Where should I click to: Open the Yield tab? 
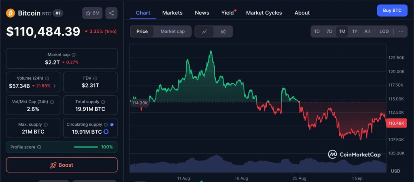pos(228,13)
